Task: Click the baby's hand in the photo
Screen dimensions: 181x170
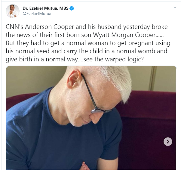Action: [x=84, y=166]
